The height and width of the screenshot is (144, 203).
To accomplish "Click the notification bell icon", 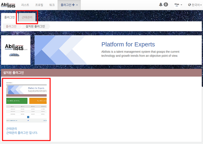I will coord(161,5).
